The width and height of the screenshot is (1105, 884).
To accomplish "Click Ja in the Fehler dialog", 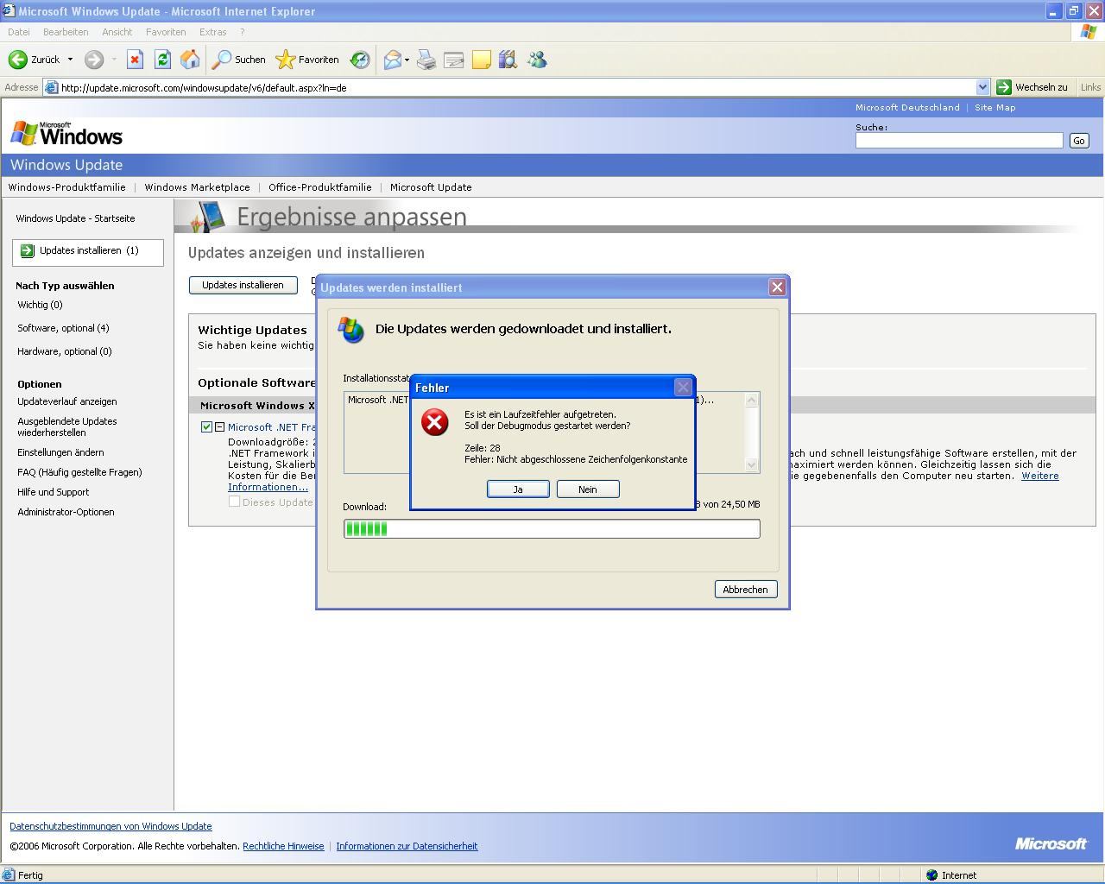I will 518,489.
